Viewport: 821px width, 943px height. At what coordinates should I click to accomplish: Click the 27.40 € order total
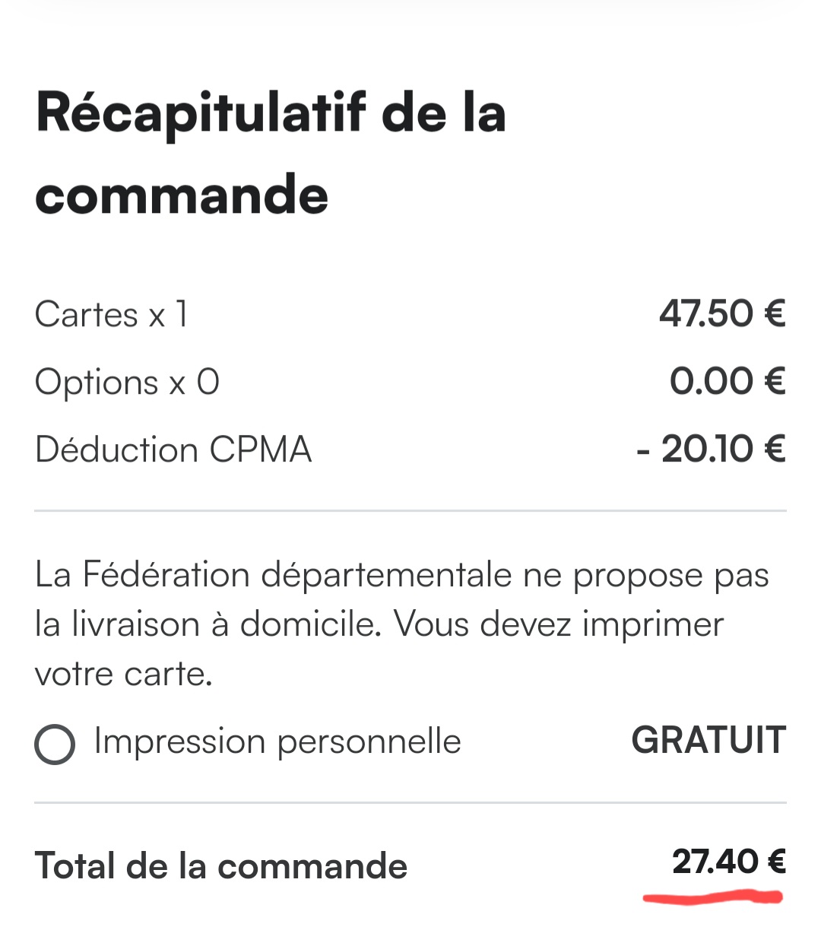(728, 862)
